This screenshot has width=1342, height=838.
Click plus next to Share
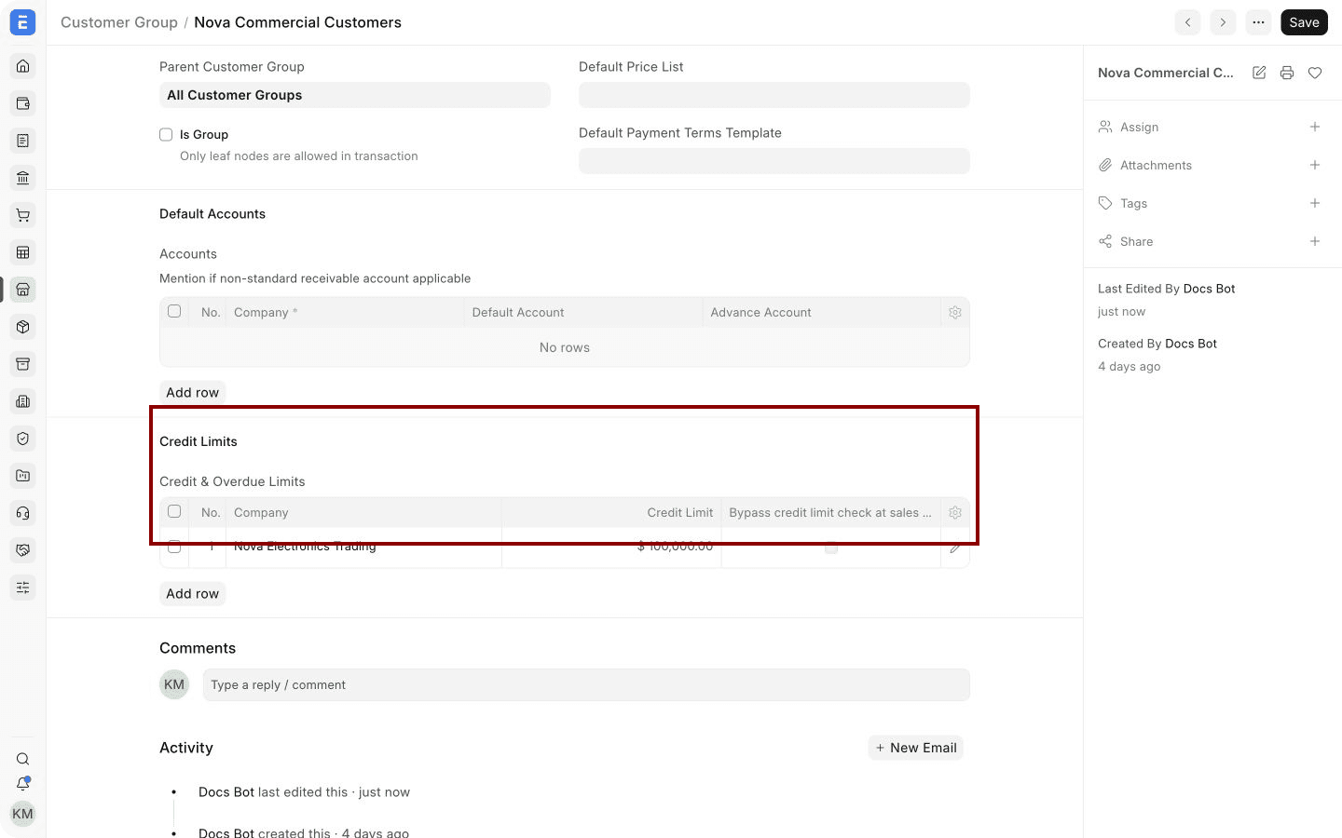[x=1315, y=241]
